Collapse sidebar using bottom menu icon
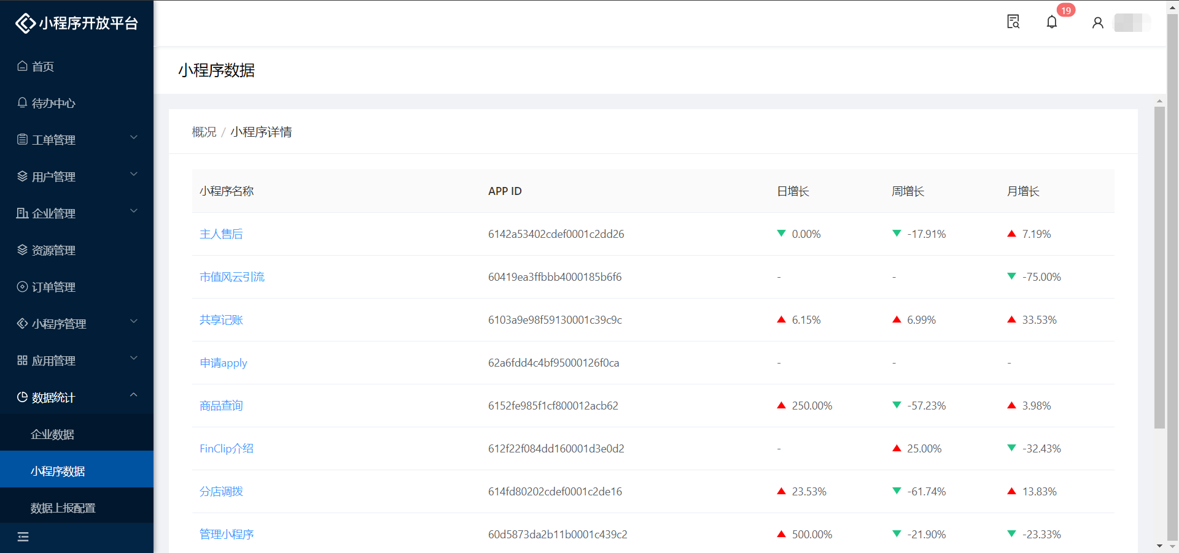The width and height of the screenshot is (1179, 553). tap(23, 537)
